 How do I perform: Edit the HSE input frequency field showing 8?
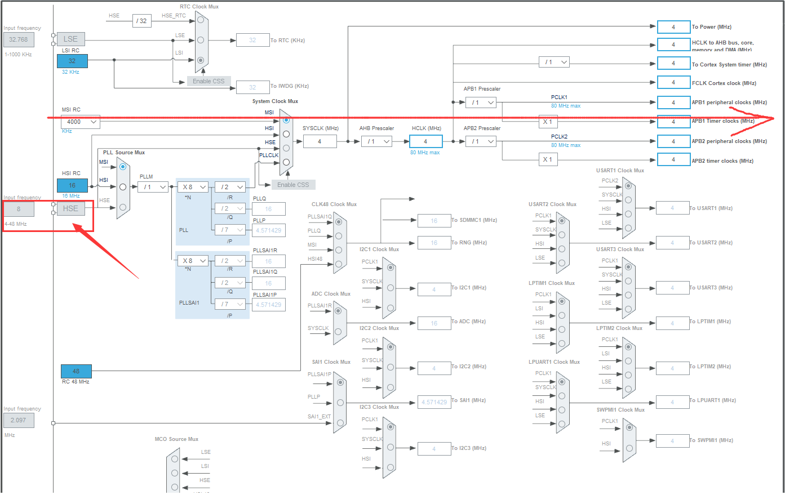[19, 209]
